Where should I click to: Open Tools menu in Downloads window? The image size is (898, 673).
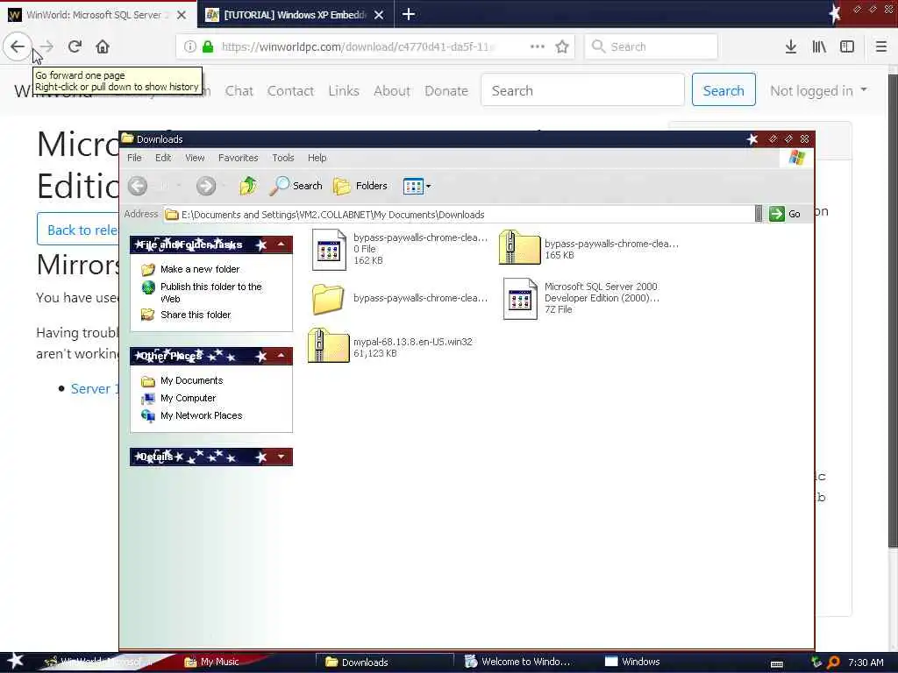[283, 158]
